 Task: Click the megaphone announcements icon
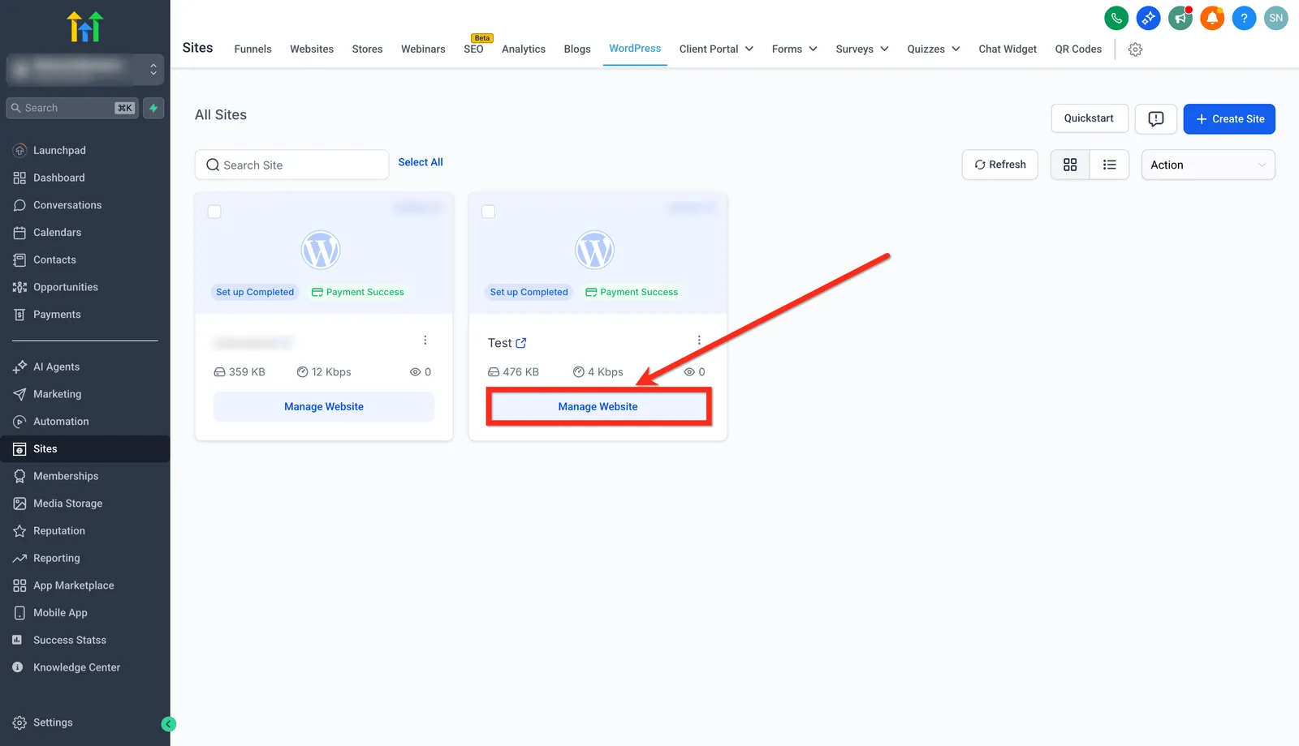coord(1180,18)
